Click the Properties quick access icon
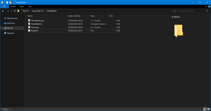Screen dimensions: 211x111 (x=7, y=2)
